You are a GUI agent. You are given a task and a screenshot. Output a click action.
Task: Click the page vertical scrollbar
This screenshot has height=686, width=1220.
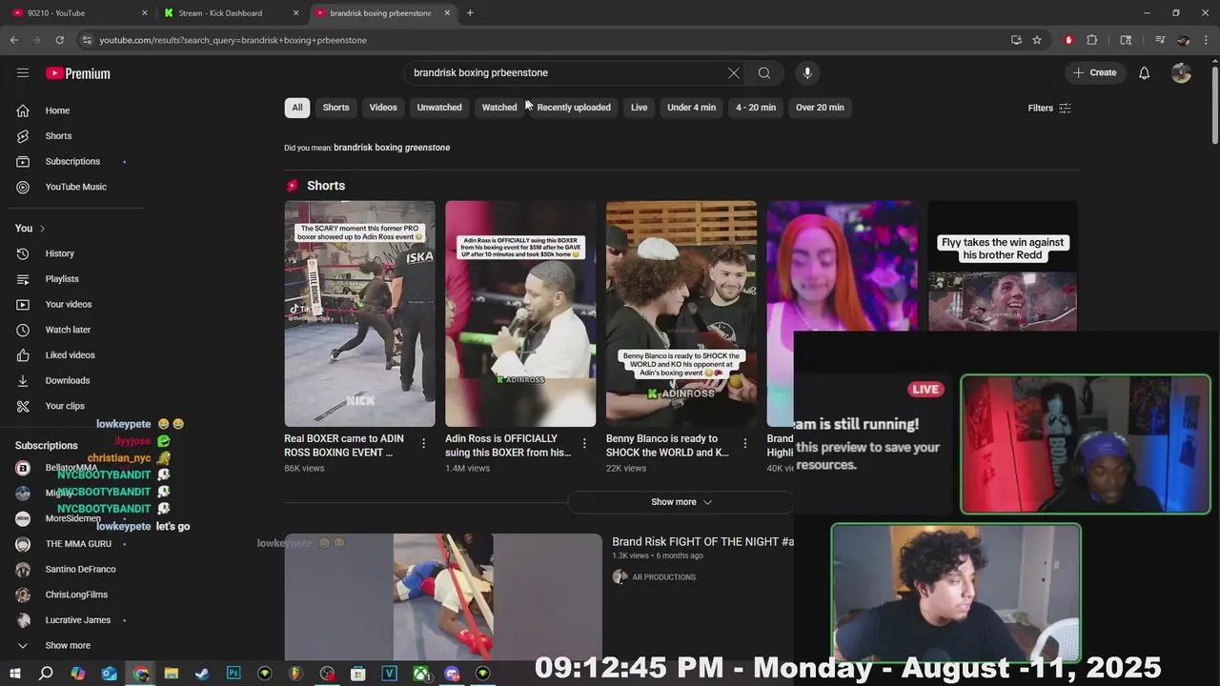(1215, 105)
